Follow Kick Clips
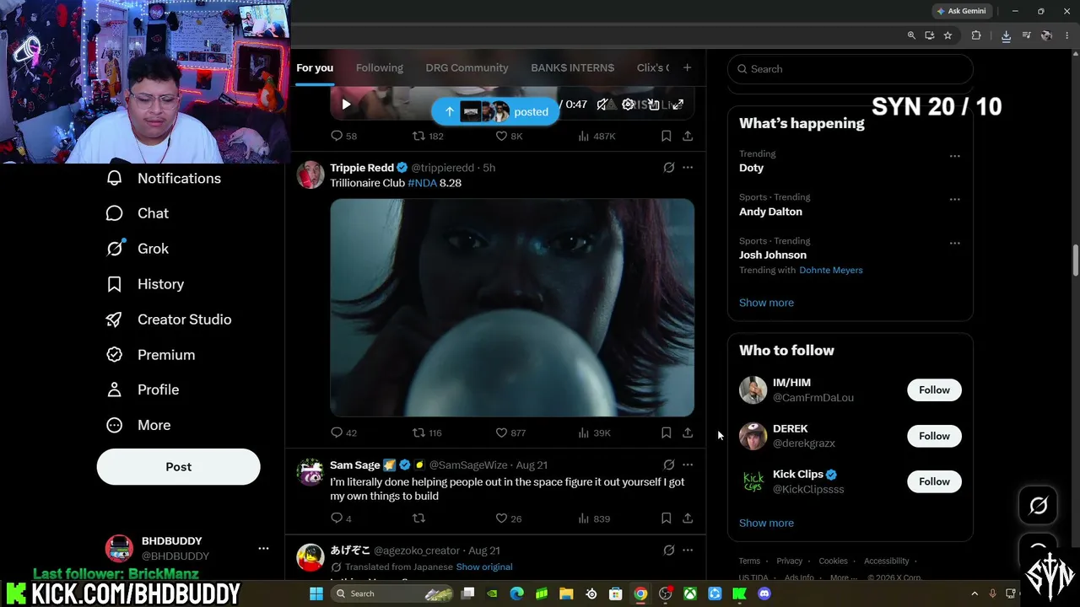Viewport: 1080px width, 607px height. (x=934, y=481)
